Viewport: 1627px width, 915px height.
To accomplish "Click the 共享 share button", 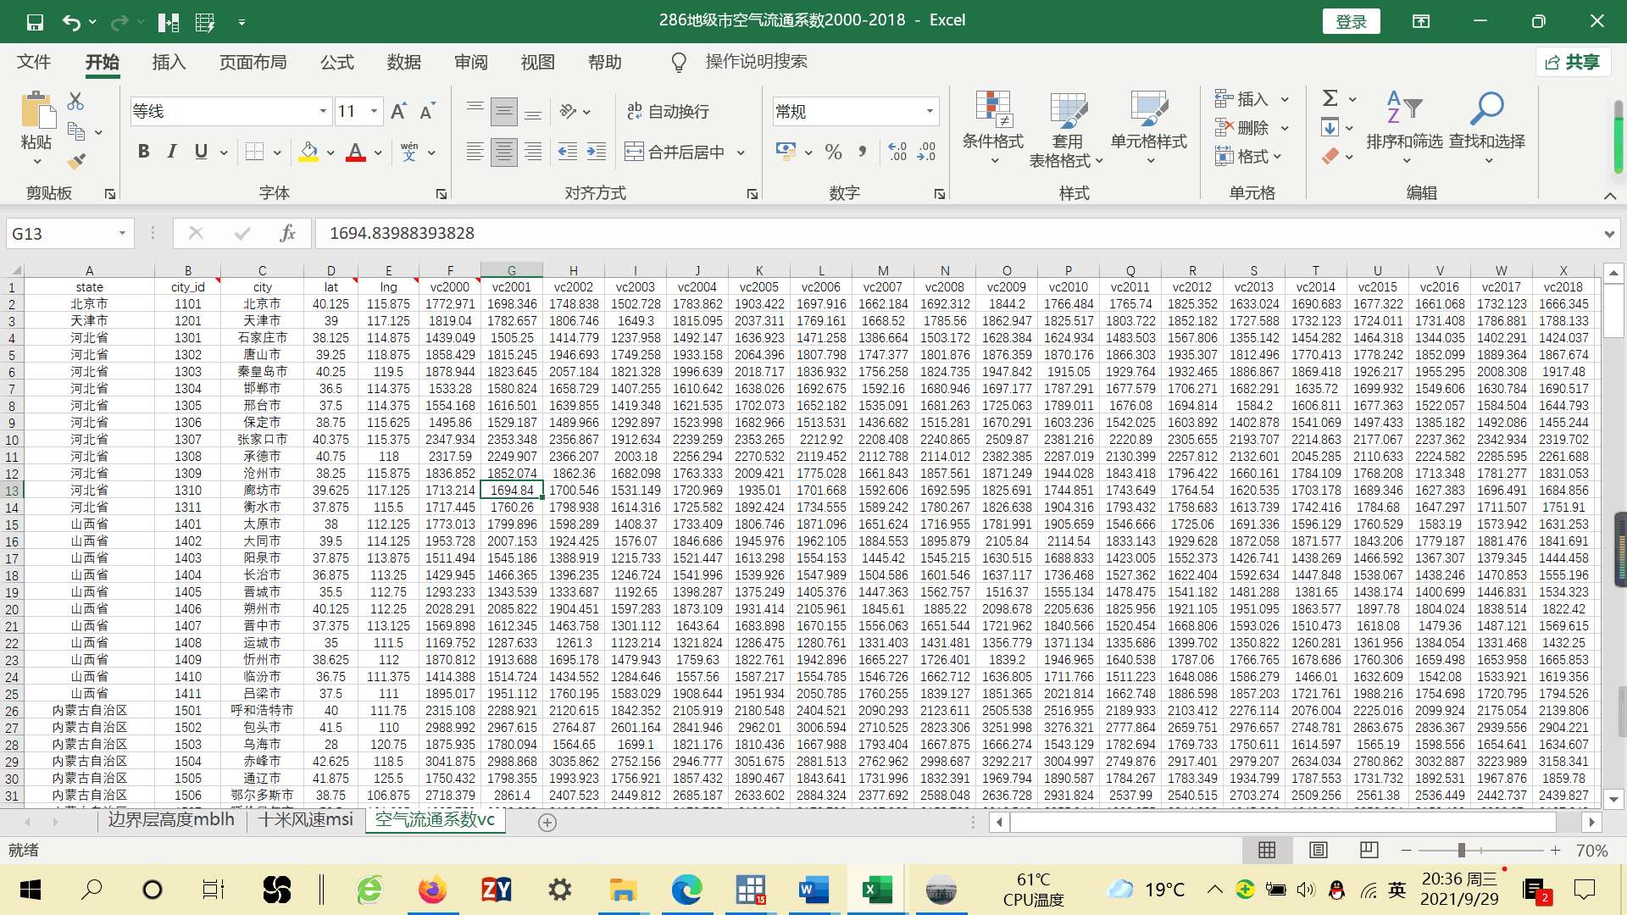I will point(1573,62).
